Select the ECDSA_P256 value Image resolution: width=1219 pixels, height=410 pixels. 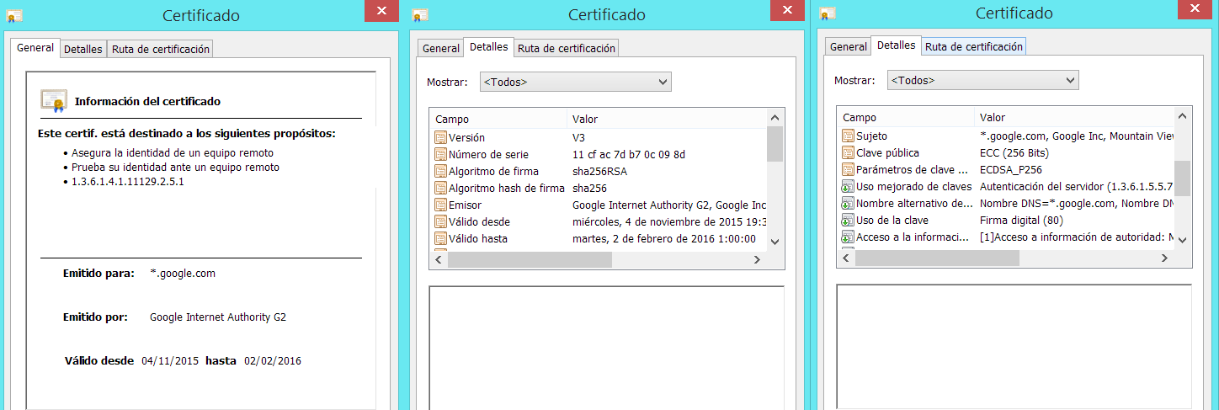click(x=1011, y=169)
